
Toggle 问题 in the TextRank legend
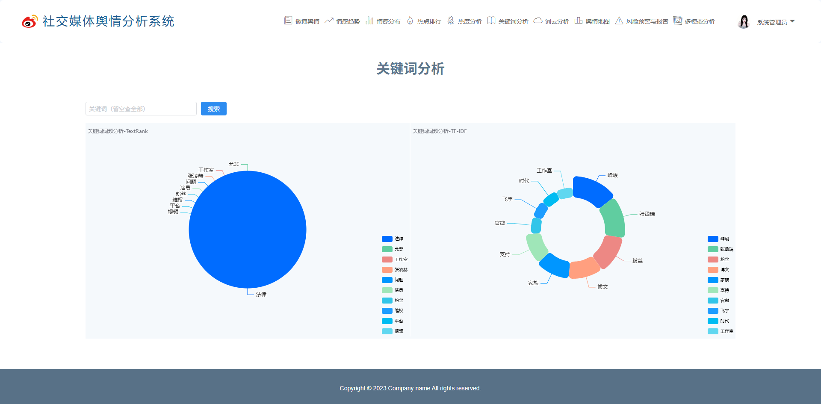393,280
